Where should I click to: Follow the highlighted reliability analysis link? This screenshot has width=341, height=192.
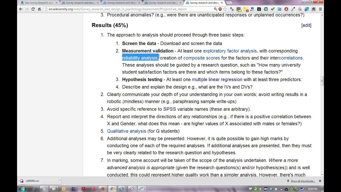coord(140,58)
